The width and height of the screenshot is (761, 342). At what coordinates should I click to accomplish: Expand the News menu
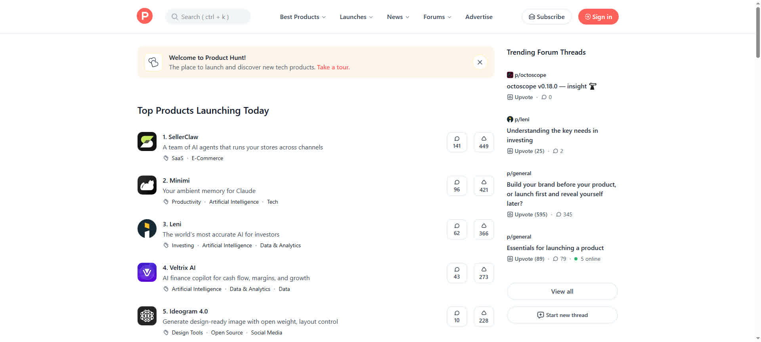(x=398, y=17)
